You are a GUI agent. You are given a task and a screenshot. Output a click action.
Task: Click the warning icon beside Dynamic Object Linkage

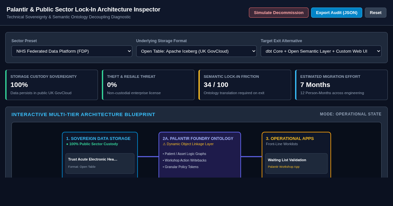pos(164,144)
